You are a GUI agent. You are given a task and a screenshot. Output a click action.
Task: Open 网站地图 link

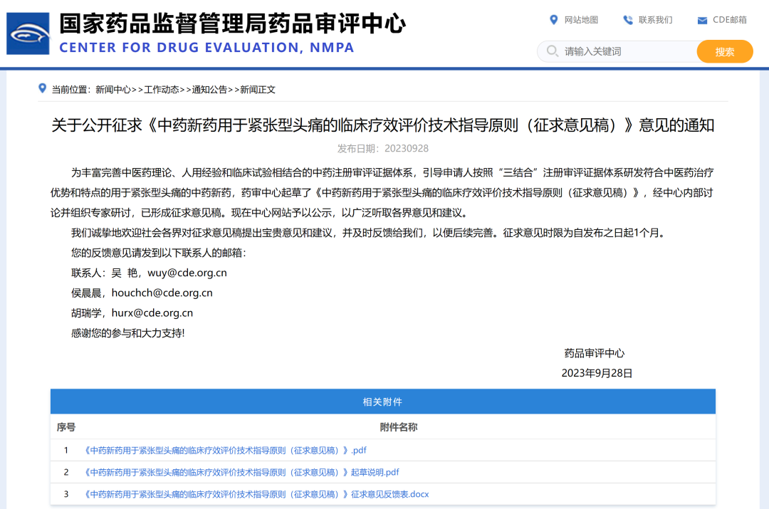[x=581, y=20]
